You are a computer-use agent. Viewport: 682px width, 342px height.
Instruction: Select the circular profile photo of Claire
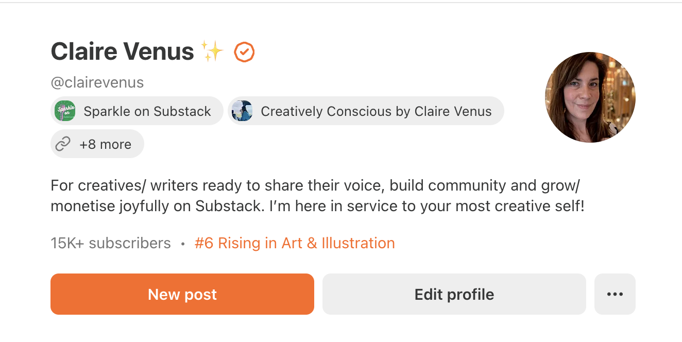590,97
